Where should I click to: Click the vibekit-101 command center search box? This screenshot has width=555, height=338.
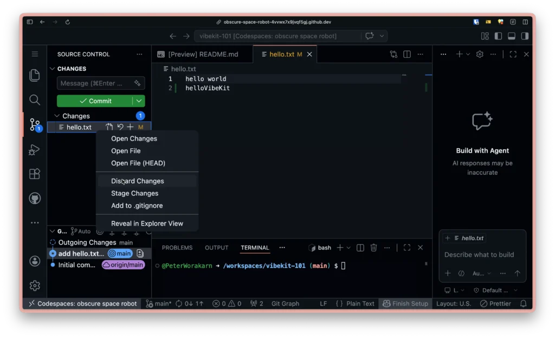click(x=277, y=36)
